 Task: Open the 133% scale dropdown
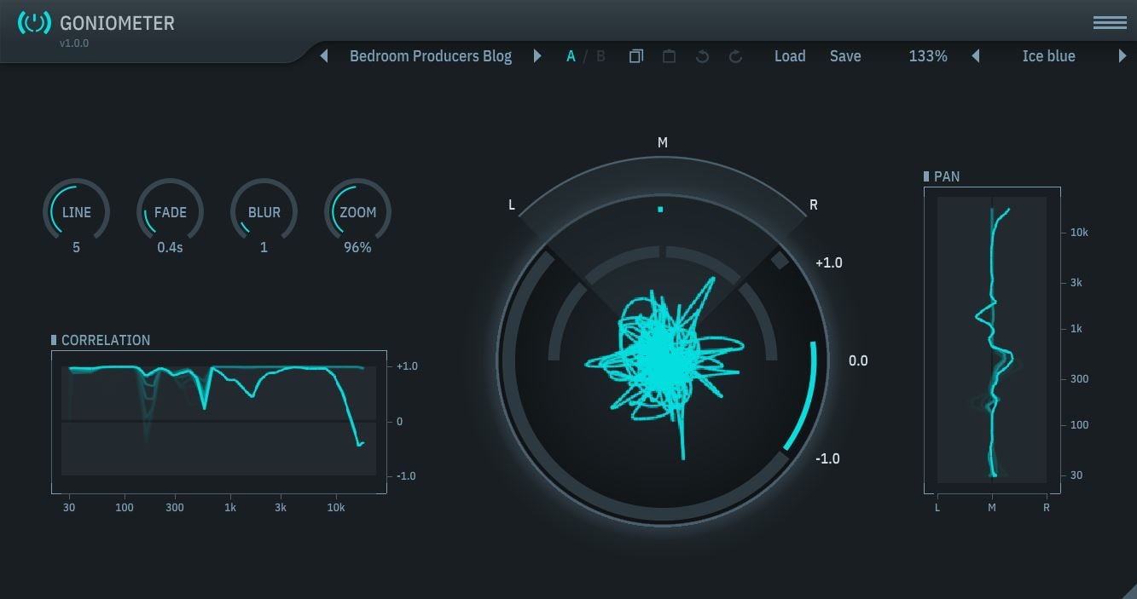[x=927, y=56]
